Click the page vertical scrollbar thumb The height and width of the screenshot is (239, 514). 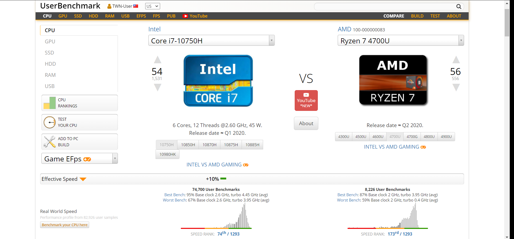point(507,23)
